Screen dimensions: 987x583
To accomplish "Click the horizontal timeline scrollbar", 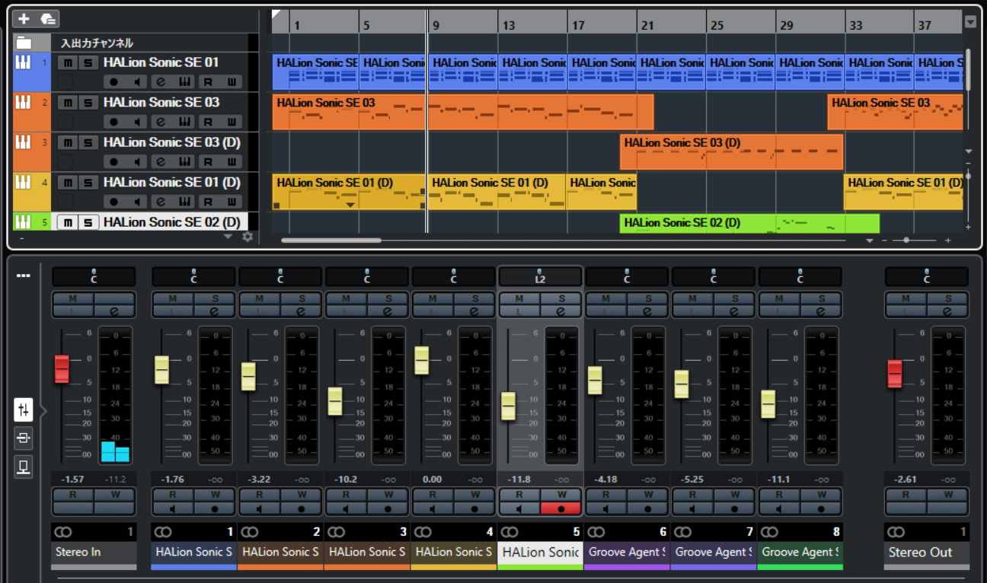I will point(331,241).
